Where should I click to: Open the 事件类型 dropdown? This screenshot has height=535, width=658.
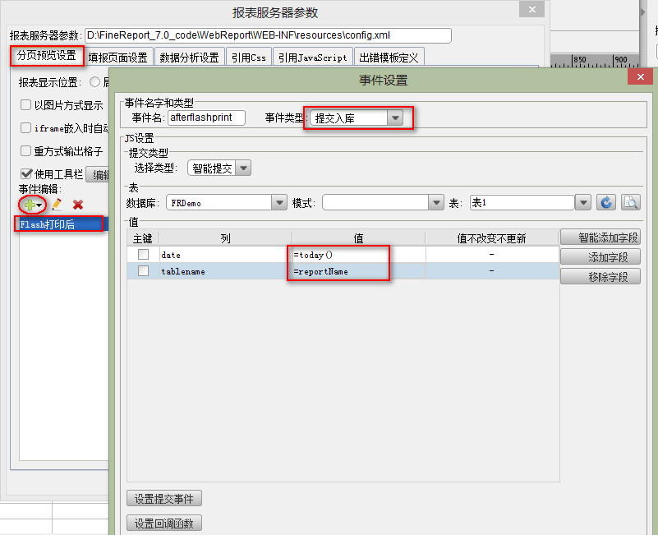395,118
